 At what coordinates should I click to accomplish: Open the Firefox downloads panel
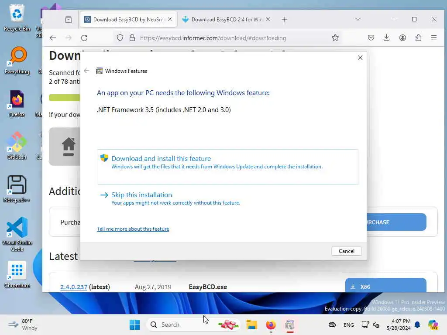click(x=387, y=38)
